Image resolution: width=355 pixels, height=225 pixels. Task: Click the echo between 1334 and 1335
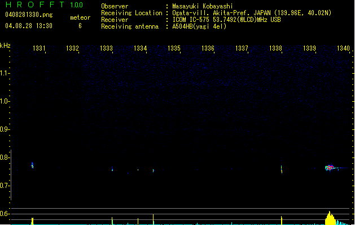[x=154, y=170]
